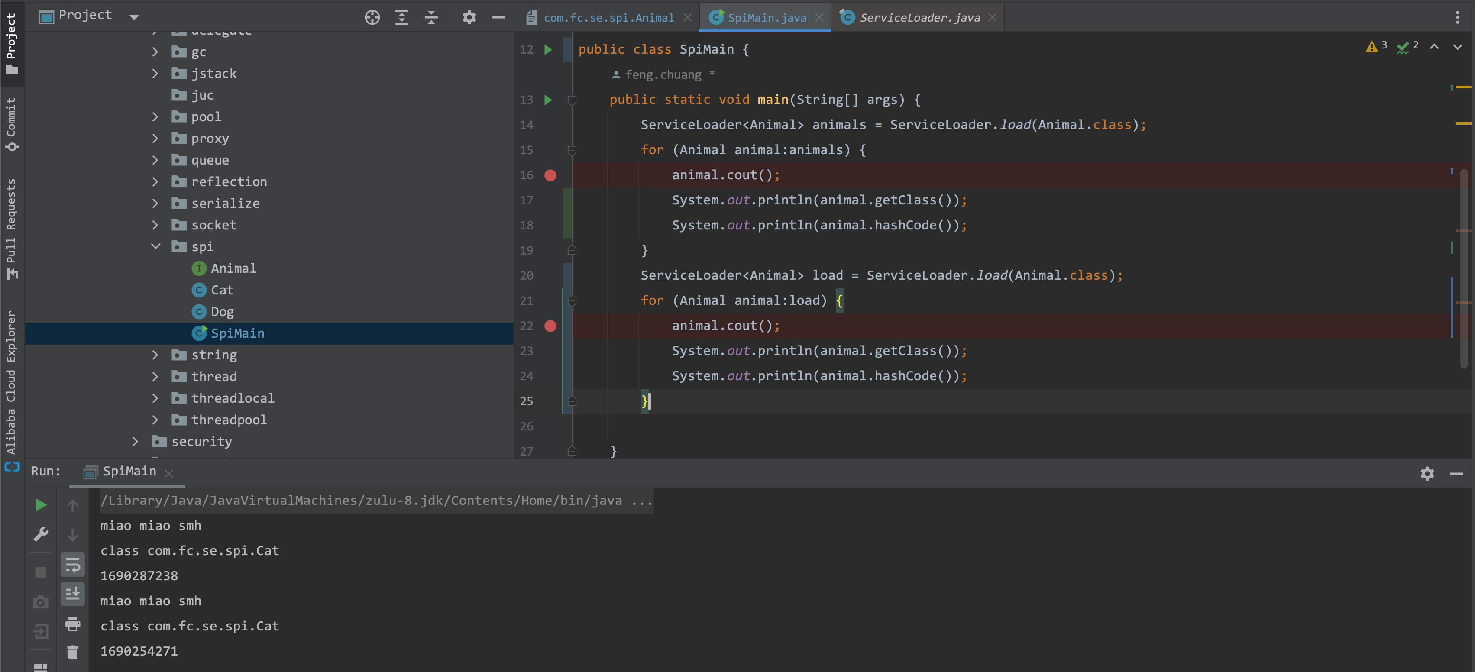Screen dimensions: 1475x672
Task: Click the warnings indicator showing 3
Action: [x=1376, y=46]
